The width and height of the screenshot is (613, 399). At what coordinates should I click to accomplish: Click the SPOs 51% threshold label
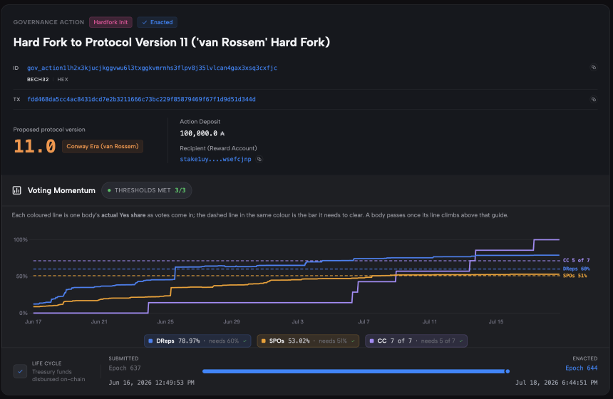pos(575,276)
